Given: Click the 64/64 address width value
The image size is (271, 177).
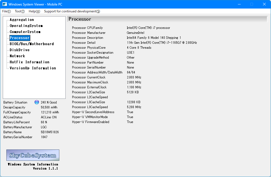Looking at the screenshot, I should 131,72.
